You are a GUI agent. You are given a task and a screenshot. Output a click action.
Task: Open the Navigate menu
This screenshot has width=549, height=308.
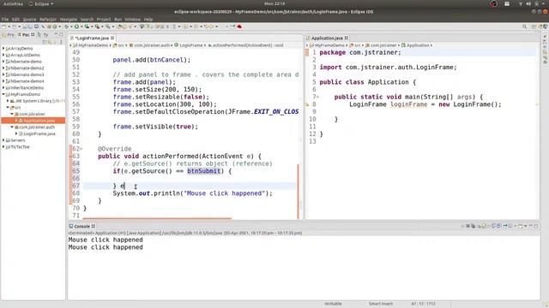(x=69, y=19)
